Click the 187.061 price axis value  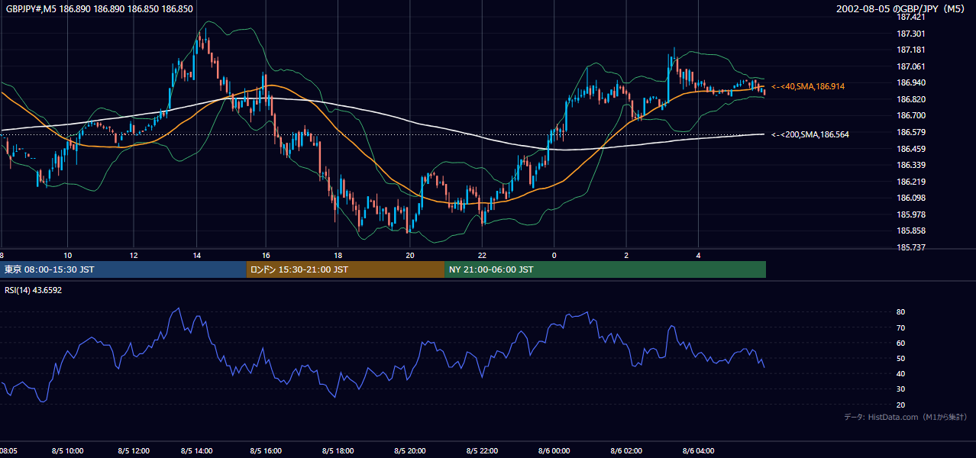[911, 66]
